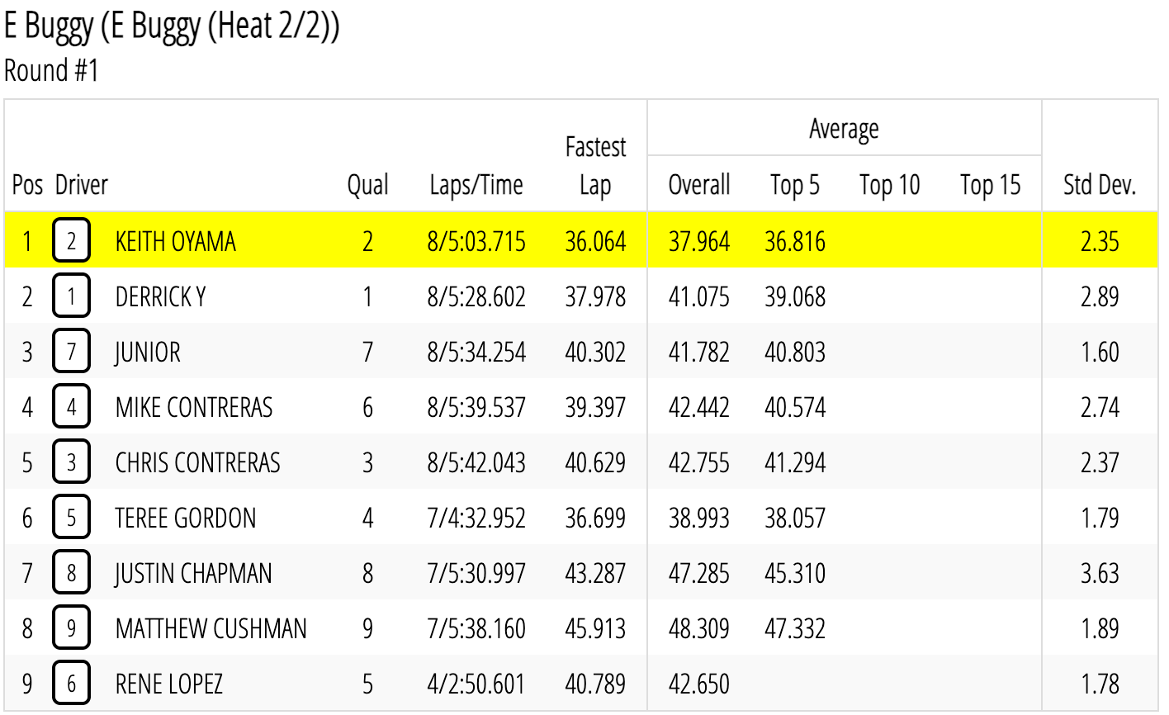1169x715 pixels.
Task: Select car number 4 badge for Mike Contreras
Action: tap(71, 407)
